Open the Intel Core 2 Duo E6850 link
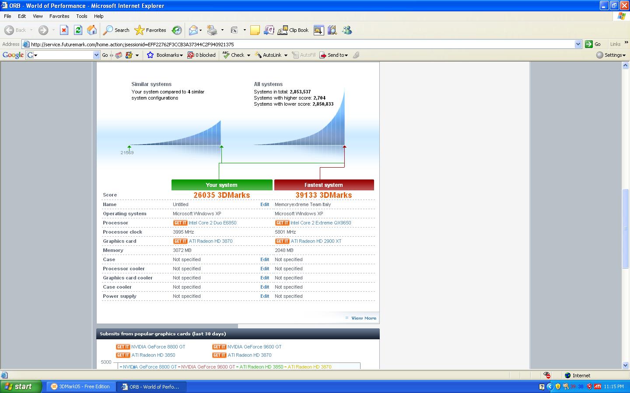Image resolution: width=630 pixels, height=393 pixels. (x=212, y=223)
